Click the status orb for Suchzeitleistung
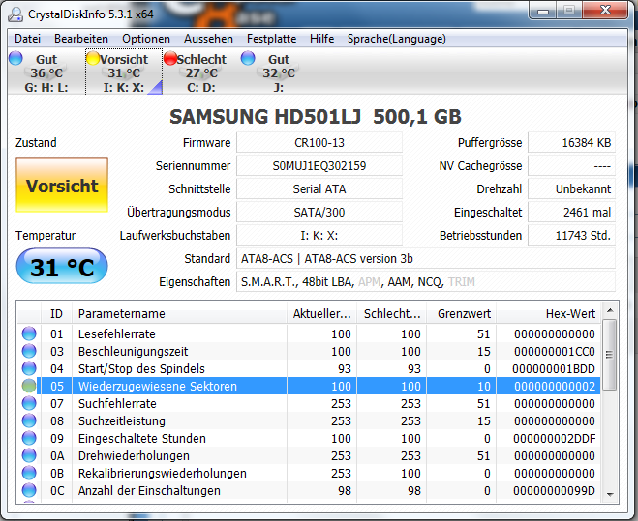638x521 pixels. [x=29, y=421]
